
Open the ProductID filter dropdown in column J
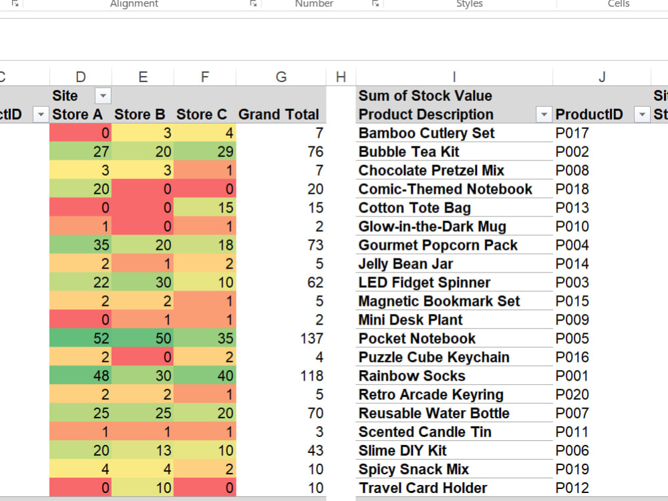pyautogui.click(x=641, y=115)
